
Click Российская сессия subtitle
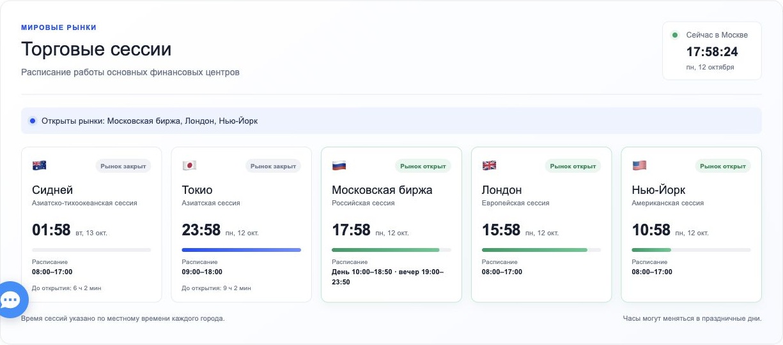tap(363, 203)
